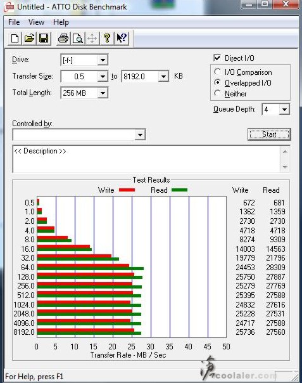This screenshot has height=383, width=302.
Task: Activate the context help arrow icon
Action: pyautogui.click(x=121, y=38)
